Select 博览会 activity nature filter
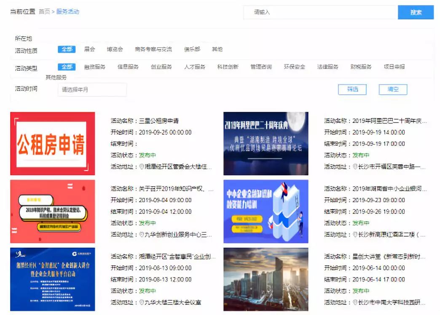The height and width of the screenshot is (315, 440). pos(115,49)
